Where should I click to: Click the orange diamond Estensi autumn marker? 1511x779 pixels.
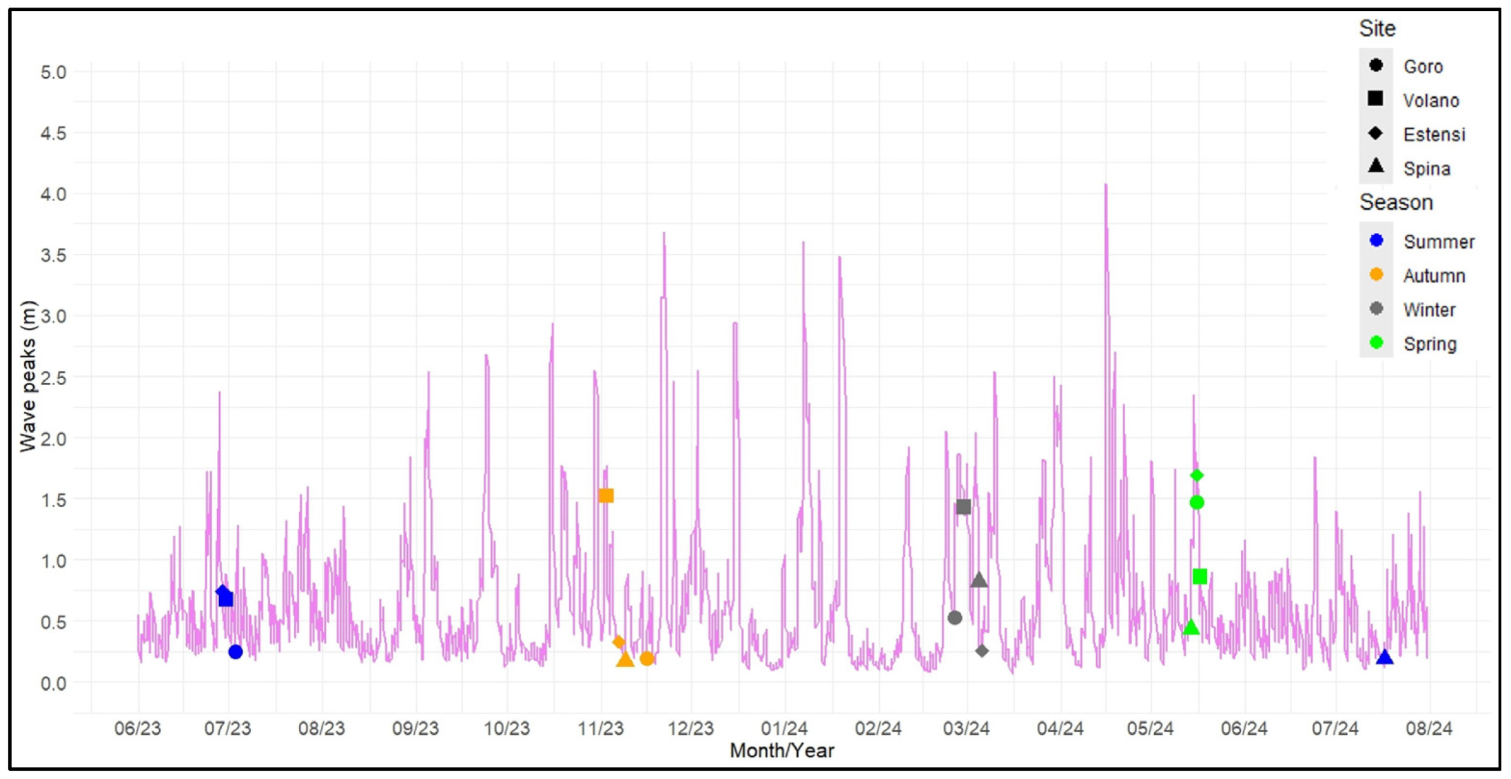619,643
